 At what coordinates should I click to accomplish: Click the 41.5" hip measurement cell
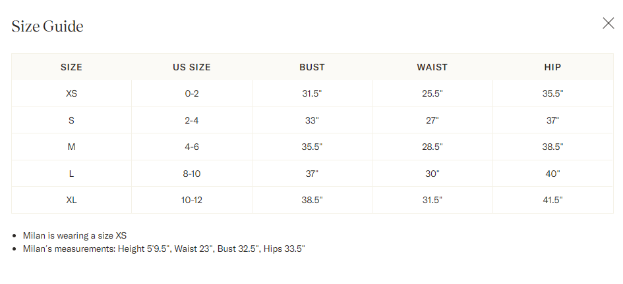[552, 200]
